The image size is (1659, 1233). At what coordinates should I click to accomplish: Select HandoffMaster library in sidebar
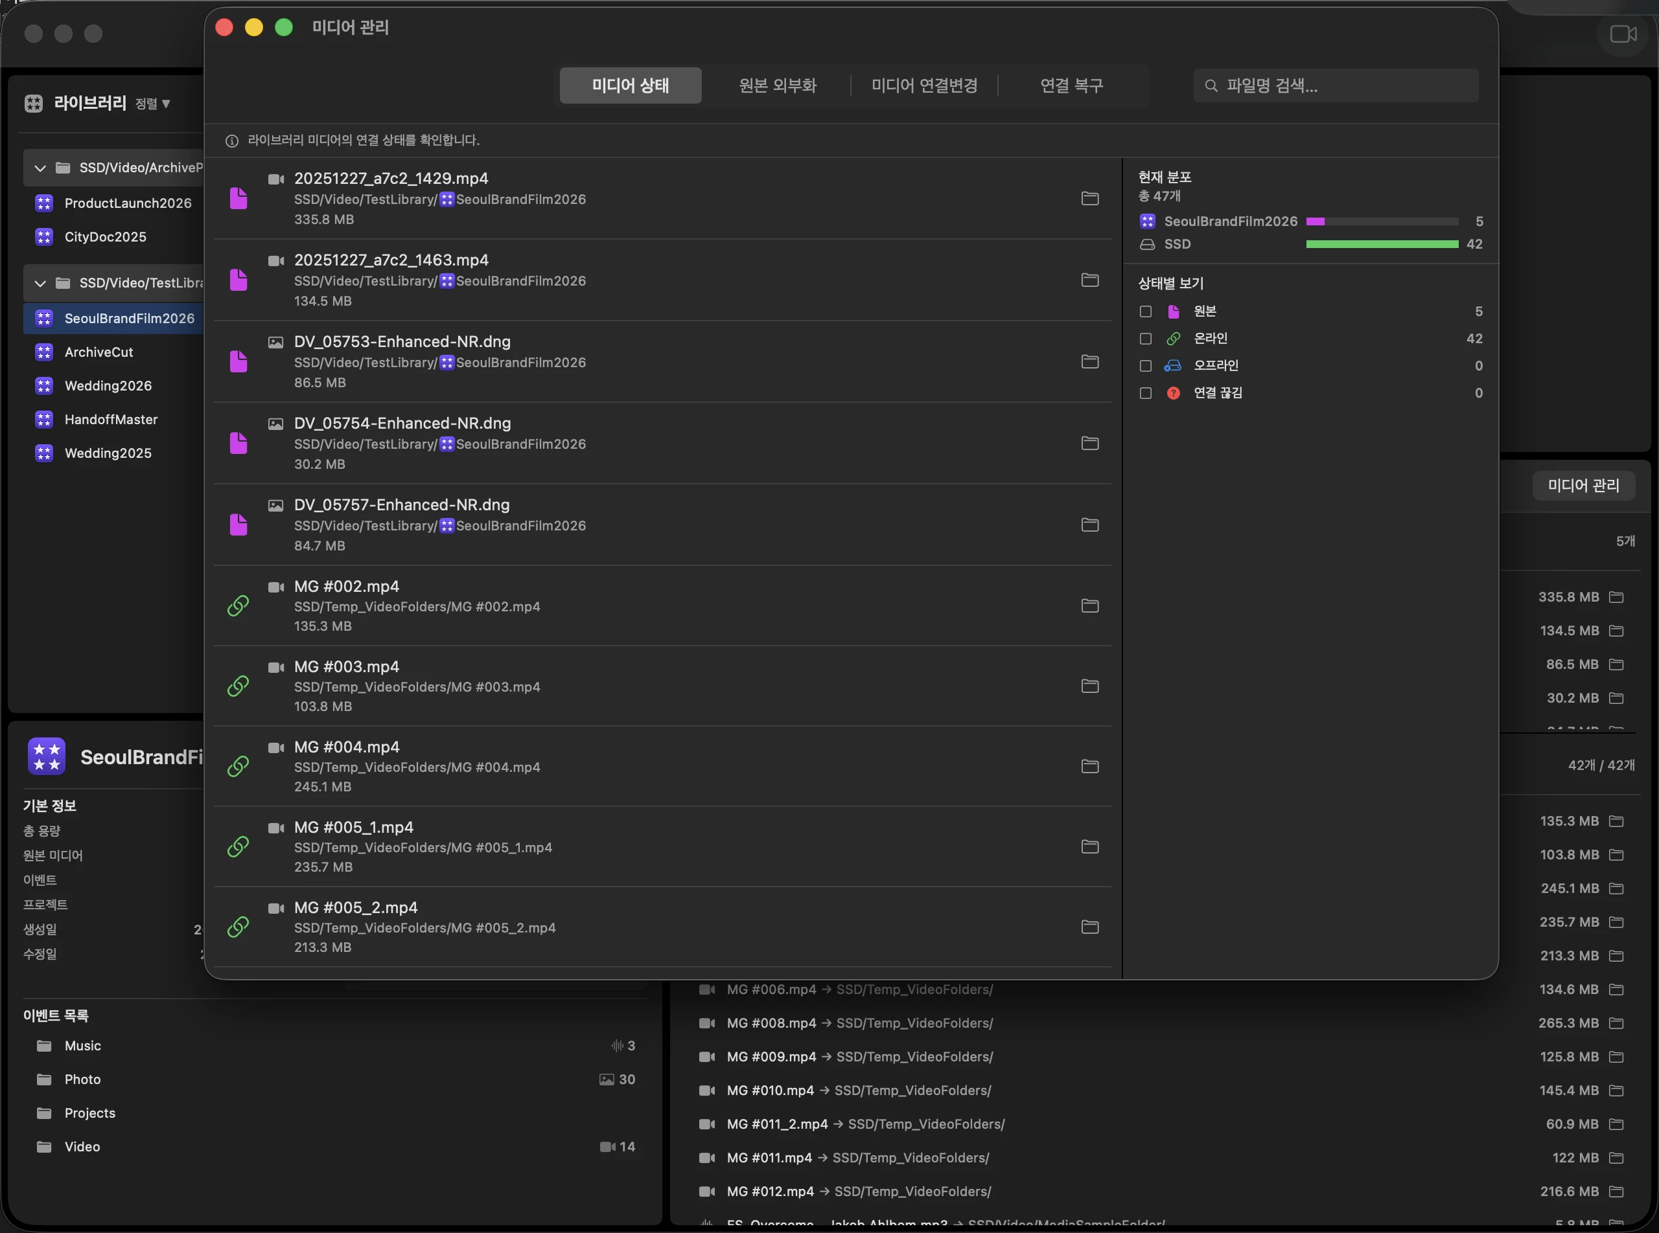pyautogui.click(x=113, y=420)
